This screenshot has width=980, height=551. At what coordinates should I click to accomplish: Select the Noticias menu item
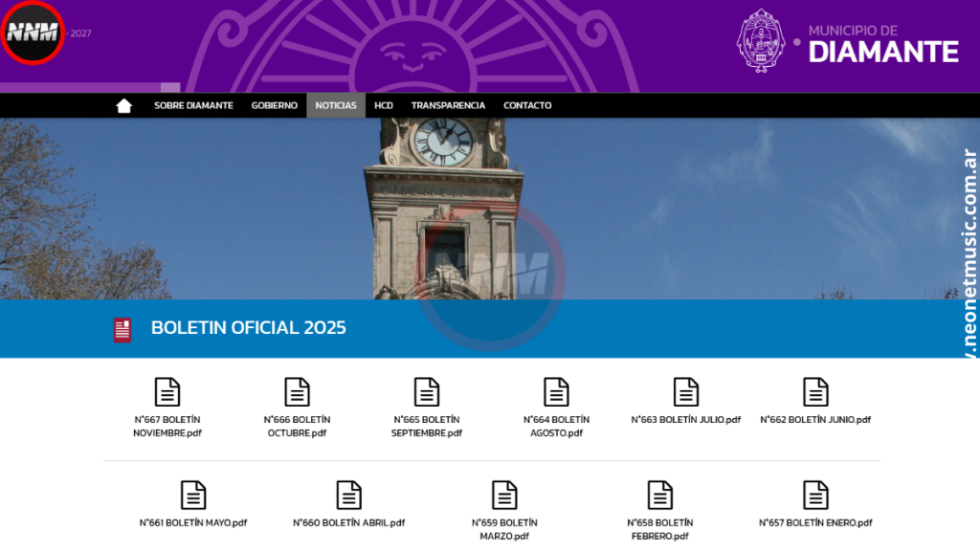coord(336,105)
